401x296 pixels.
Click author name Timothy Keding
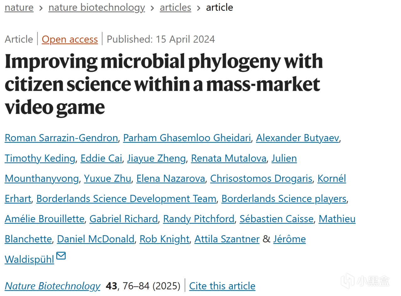click(x=40, y=158)
